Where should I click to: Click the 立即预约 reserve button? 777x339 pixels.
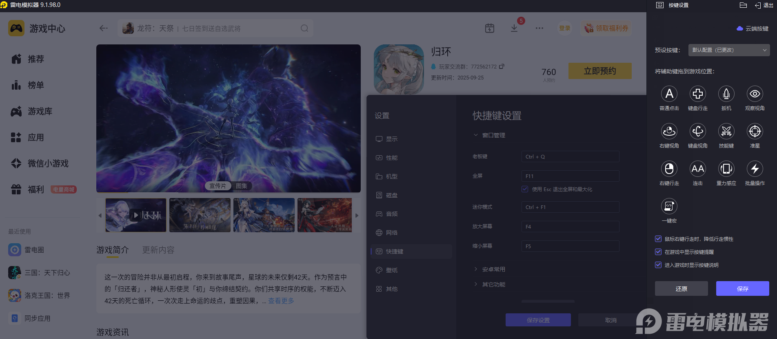click(x=600, y=71)
